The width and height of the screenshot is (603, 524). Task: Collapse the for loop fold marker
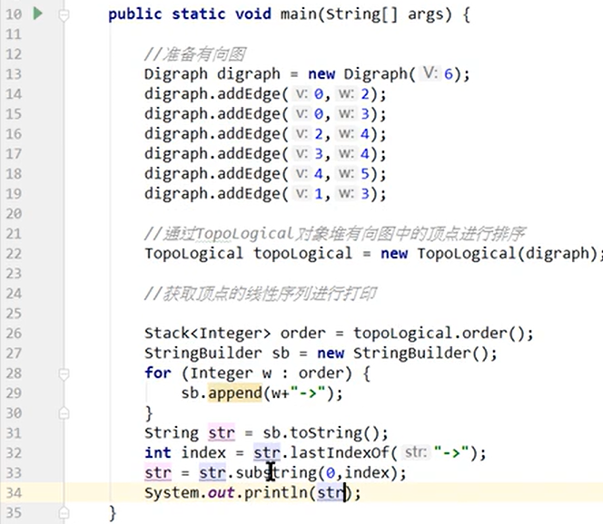pyautogui.click(x=64, y=374)
